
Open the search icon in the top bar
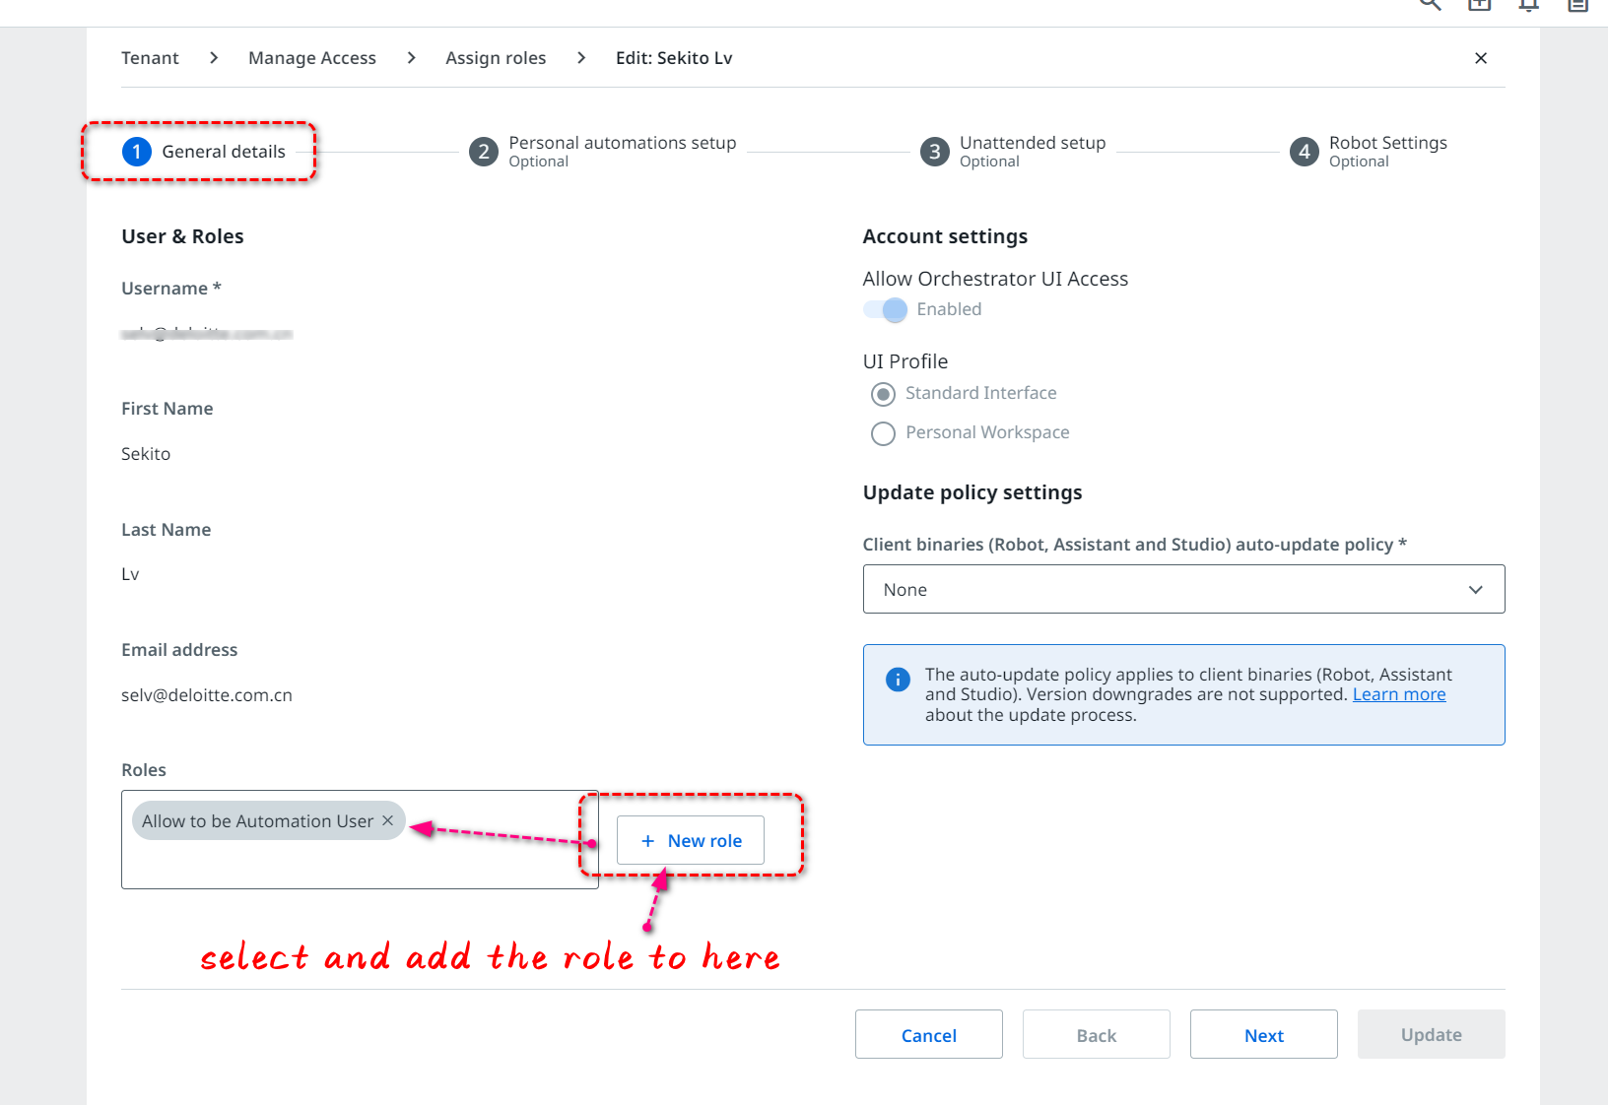click(1430, 5)
